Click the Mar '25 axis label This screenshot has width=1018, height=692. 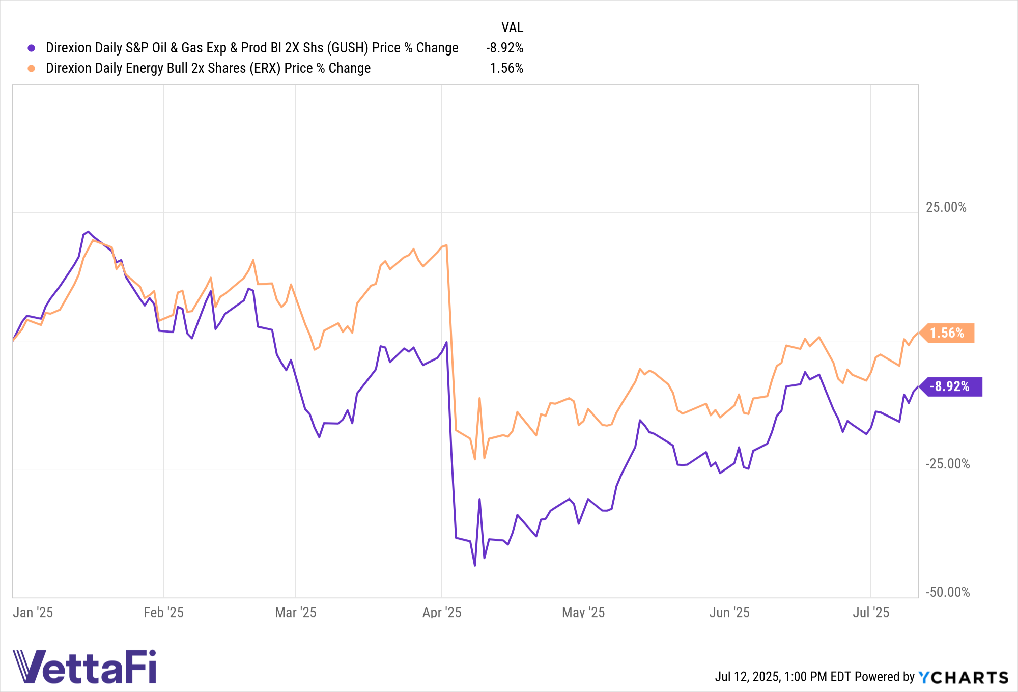click(x=296, y=612)
